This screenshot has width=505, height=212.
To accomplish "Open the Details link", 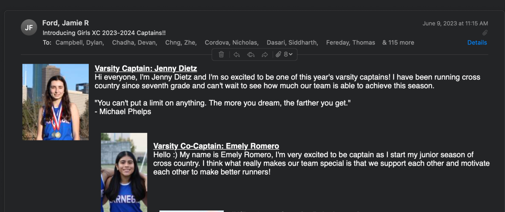I will pyautogui.click(x=477, y=42).
